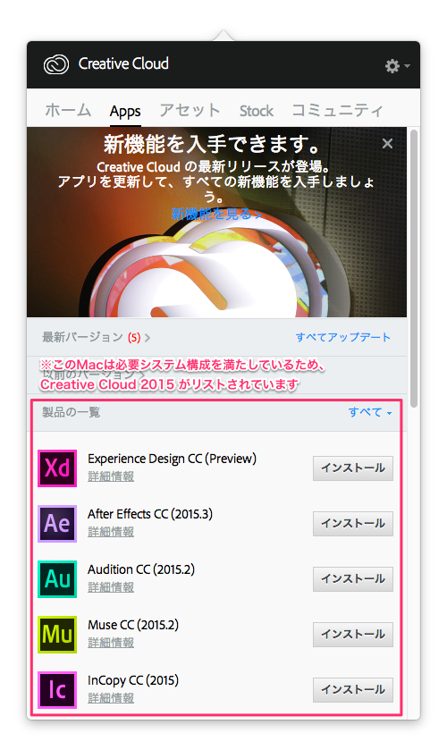Click the After Effects CC (2015.3) name

point(150,514)
